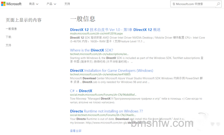Click the social.msdn.microsoft.com Forums URL text
This screenshot has height=135, width=224.
[103, 95]
